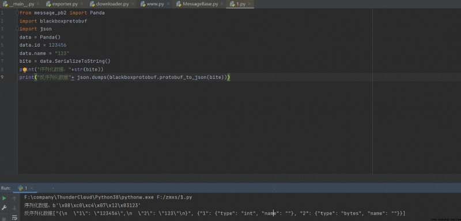The height and width of the screenshot is (221, 461).
Task: Open run configuration wrench icon
Action: (4, 208)
